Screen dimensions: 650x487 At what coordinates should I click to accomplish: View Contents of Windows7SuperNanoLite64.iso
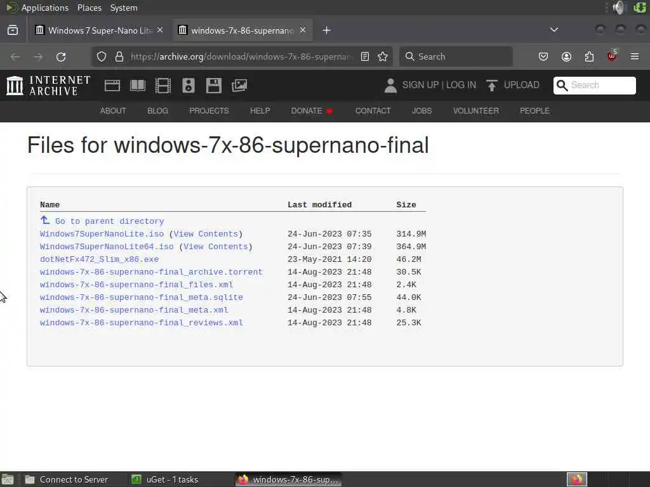click(x=216, y=247)
